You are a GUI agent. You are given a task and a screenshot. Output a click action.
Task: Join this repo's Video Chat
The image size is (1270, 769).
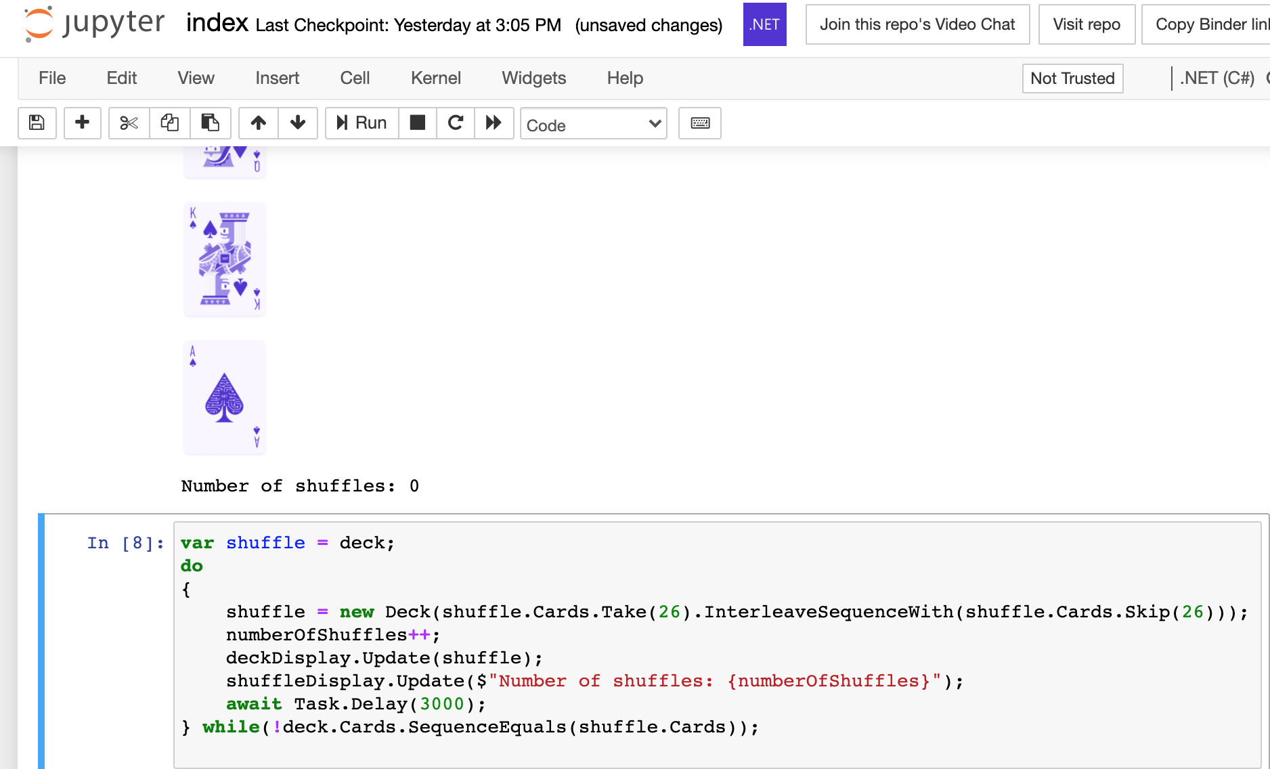[x=917, y=24]
